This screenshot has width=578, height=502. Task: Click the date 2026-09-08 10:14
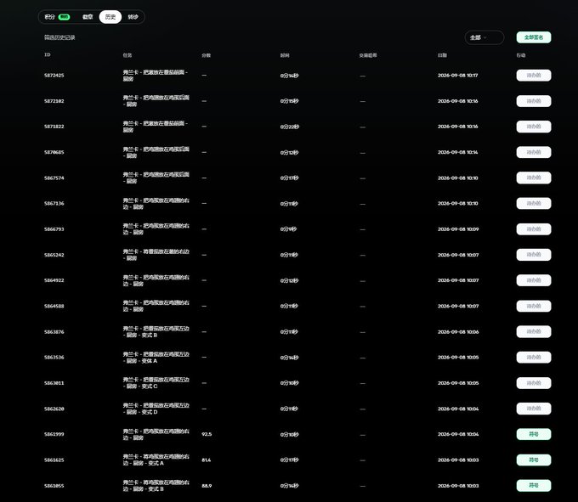(458, 152)
